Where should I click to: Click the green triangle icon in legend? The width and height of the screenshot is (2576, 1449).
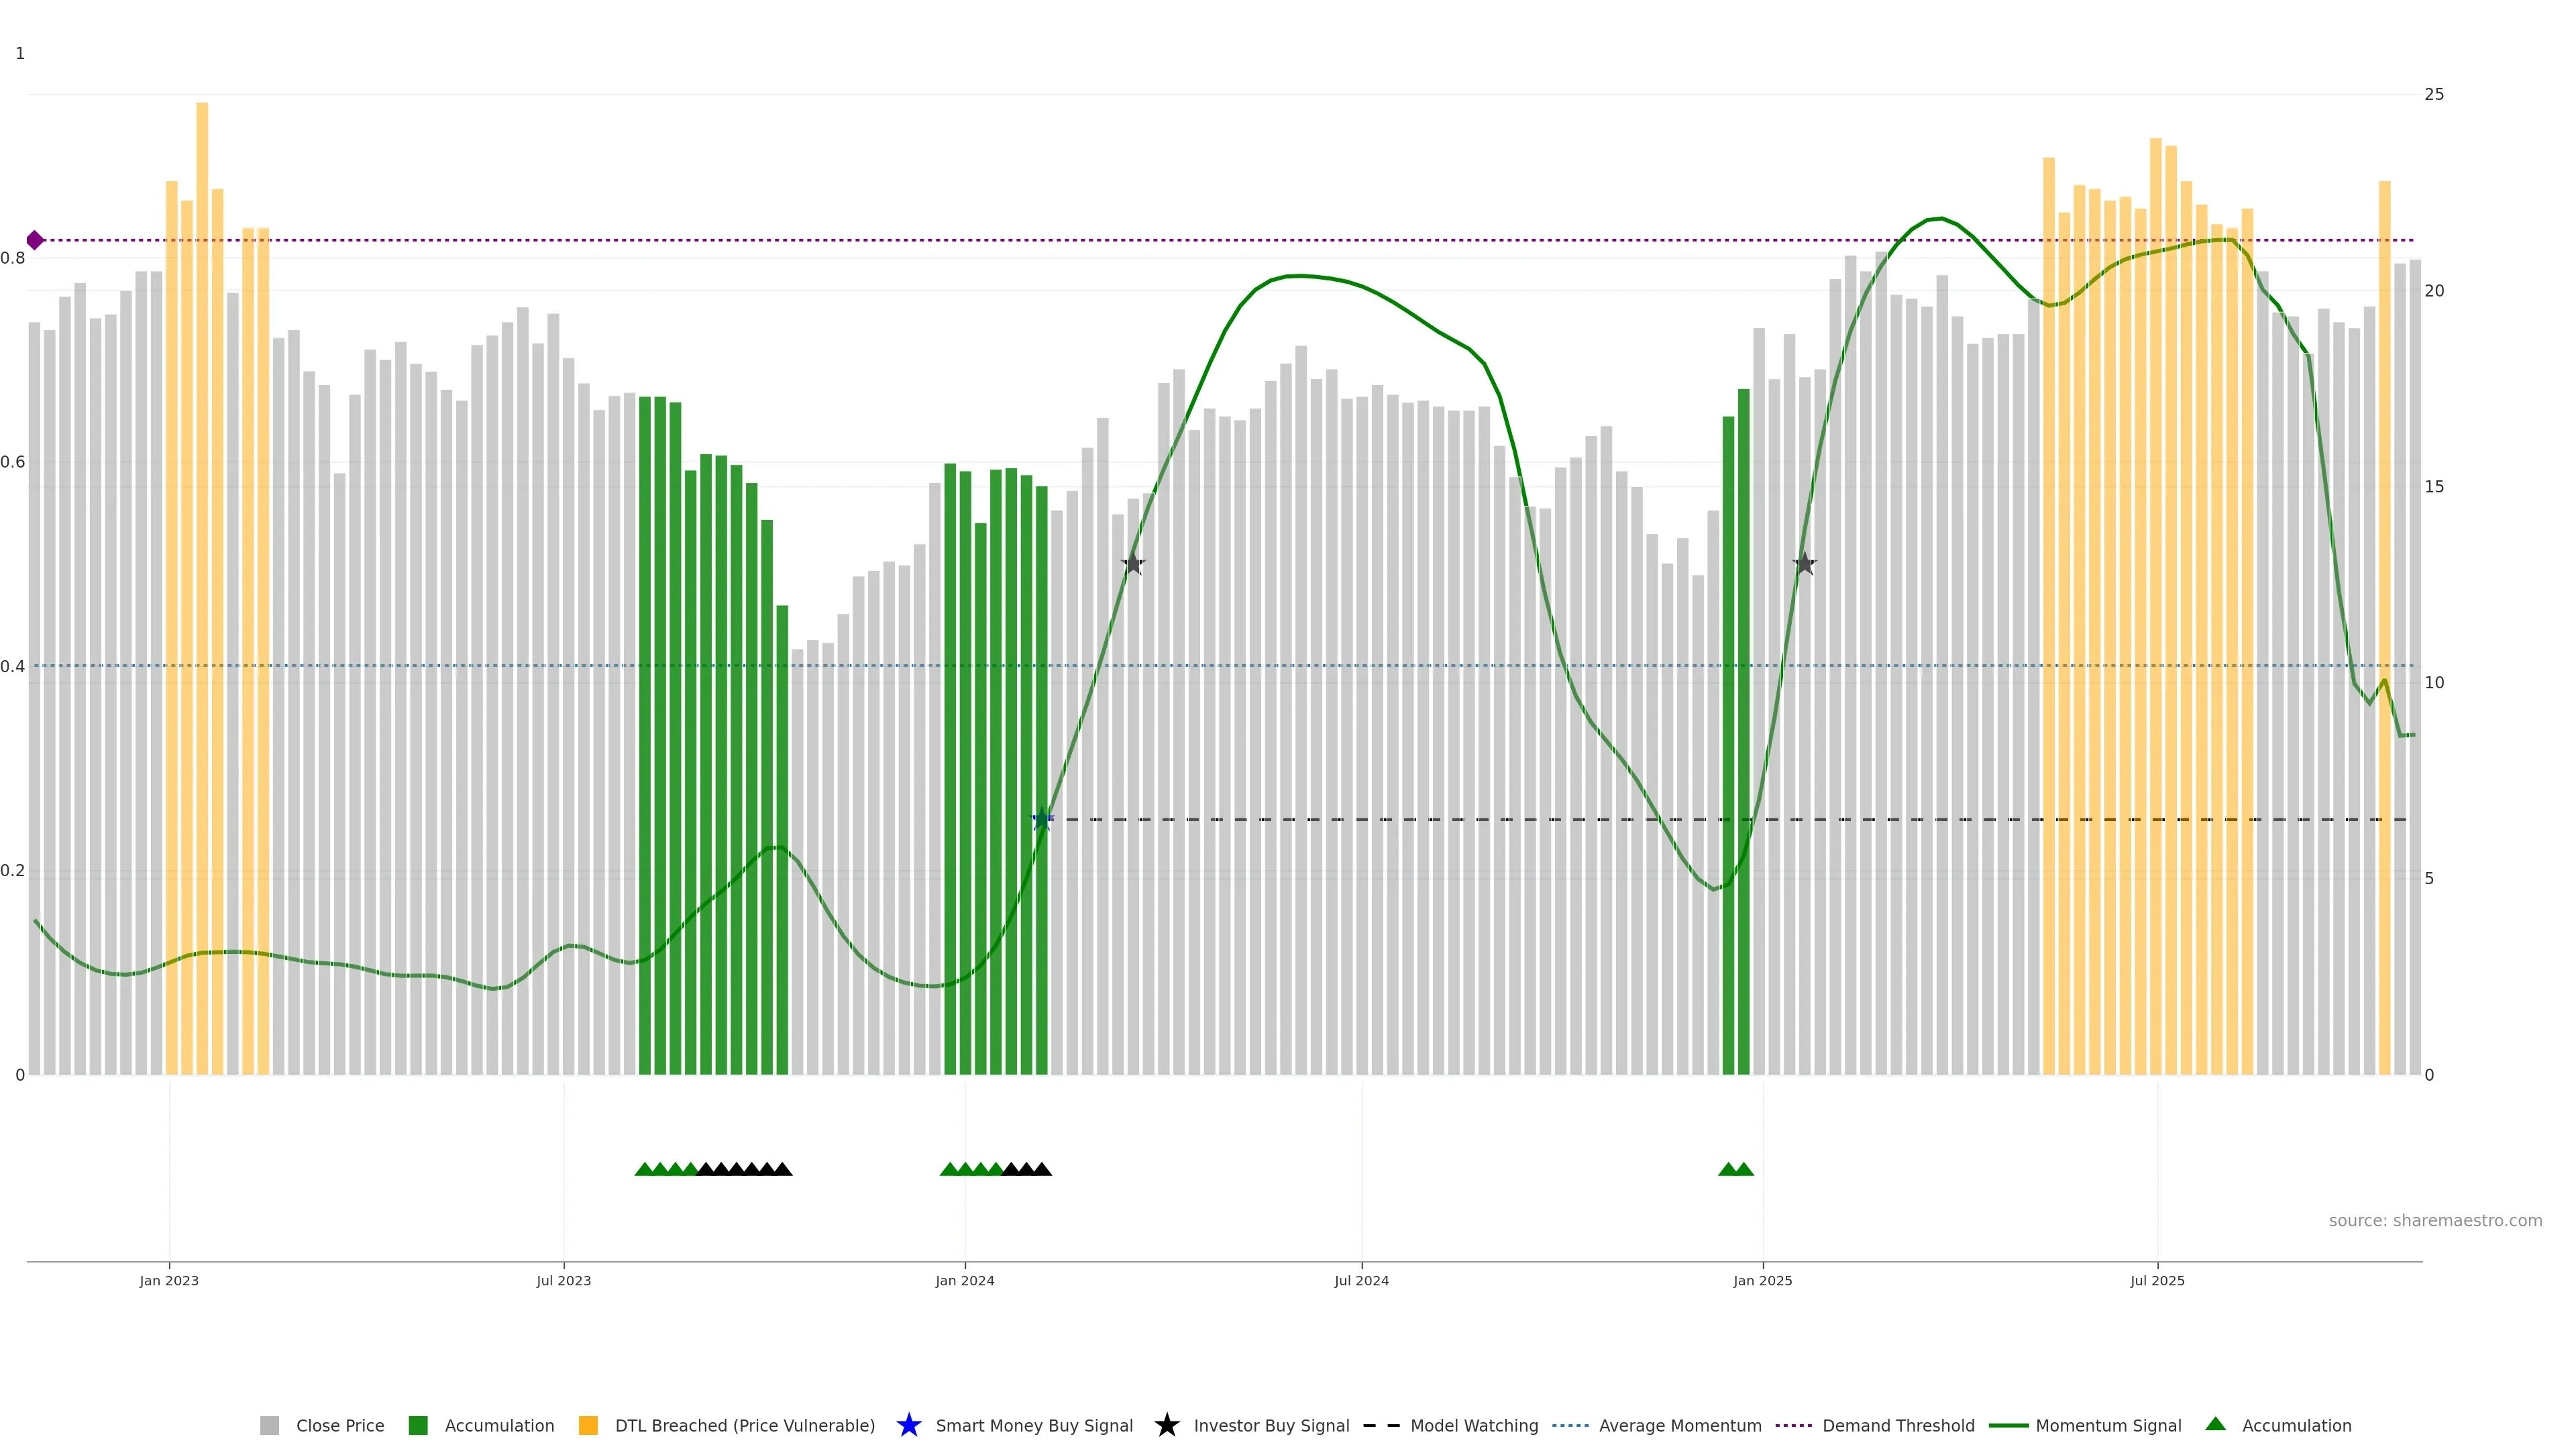click(2215, 1424)
